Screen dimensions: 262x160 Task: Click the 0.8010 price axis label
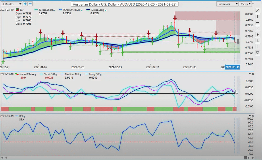coord(249,20)
